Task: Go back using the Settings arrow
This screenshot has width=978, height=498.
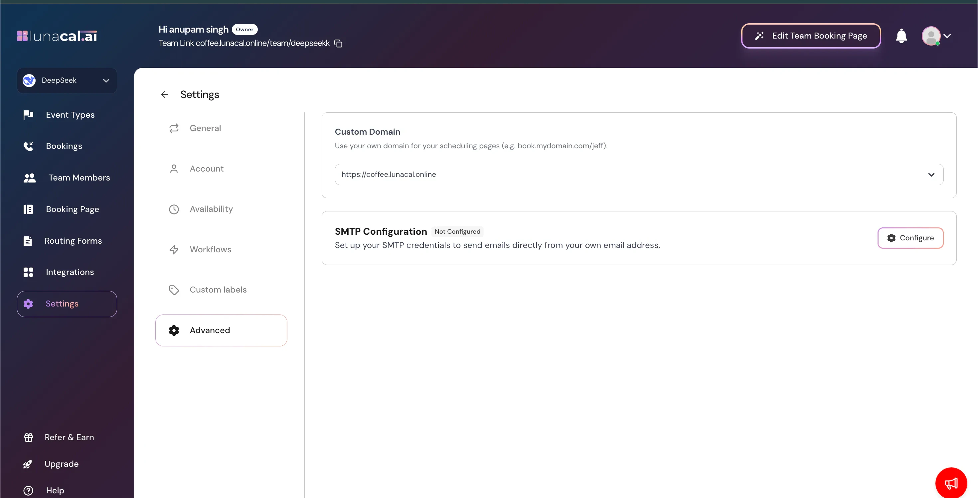Action: tap(164, 94)
